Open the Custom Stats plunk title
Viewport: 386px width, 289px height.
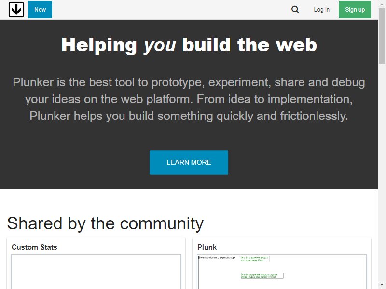click(34, 247)
